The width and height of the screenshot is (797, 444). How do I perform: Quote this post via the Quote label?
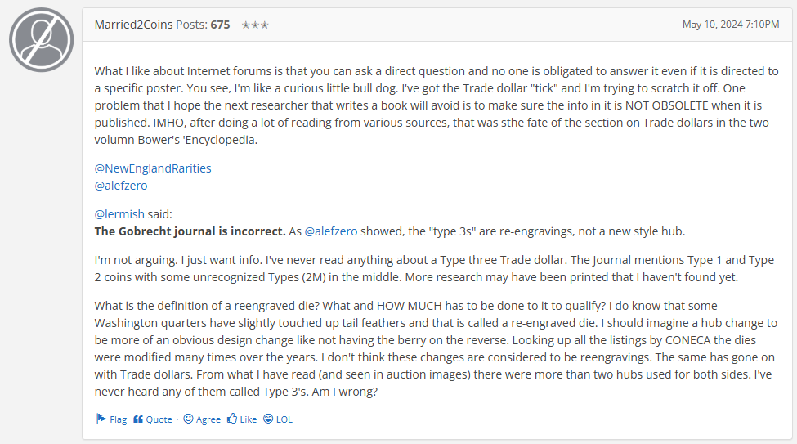(x=159, y=419)
